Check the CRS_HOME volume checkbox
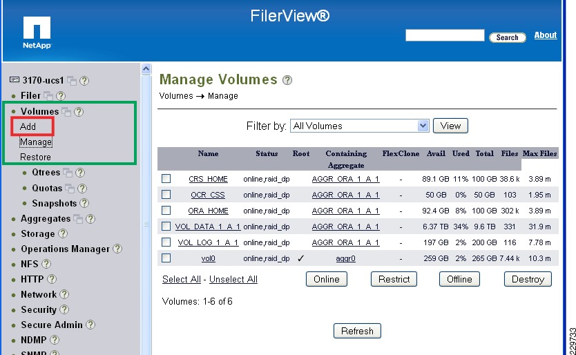 [166, 179]
